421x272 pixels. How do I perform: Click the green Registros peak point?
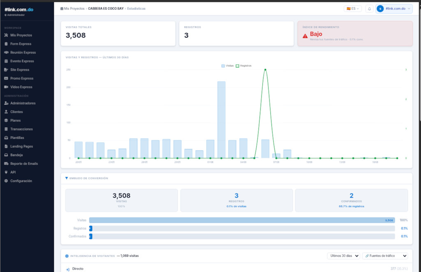(x=265, y=70)
